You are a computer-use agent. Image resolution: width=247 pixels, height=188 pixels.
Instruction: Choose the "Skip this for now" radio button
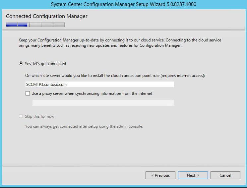[21, 116]
